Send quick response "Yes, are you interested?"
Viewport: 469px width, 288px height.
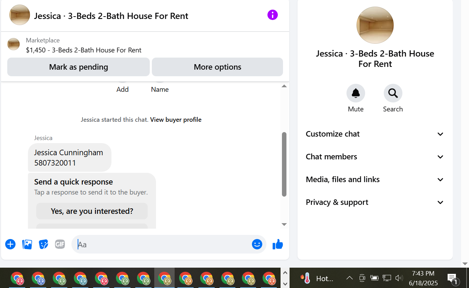click(x=92, y=211)
